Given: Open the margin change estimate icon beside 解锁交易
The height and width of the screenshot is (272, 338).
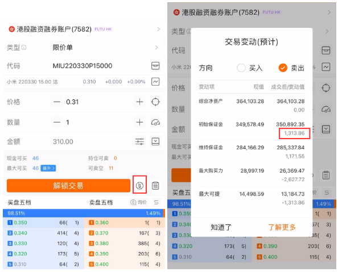Looking at the screenshot, I should click(139, 185).
